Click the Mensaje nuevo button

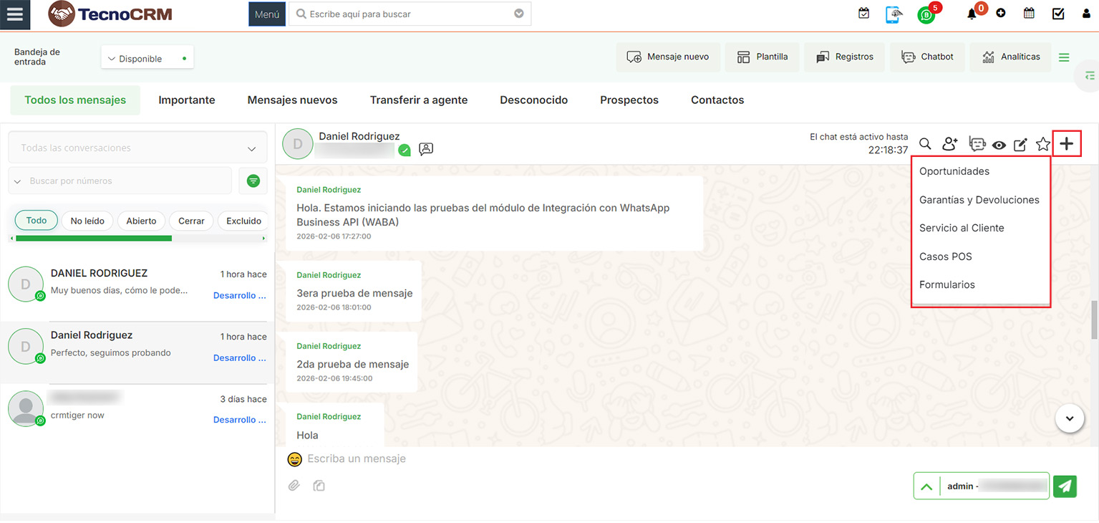click(668, 57)
